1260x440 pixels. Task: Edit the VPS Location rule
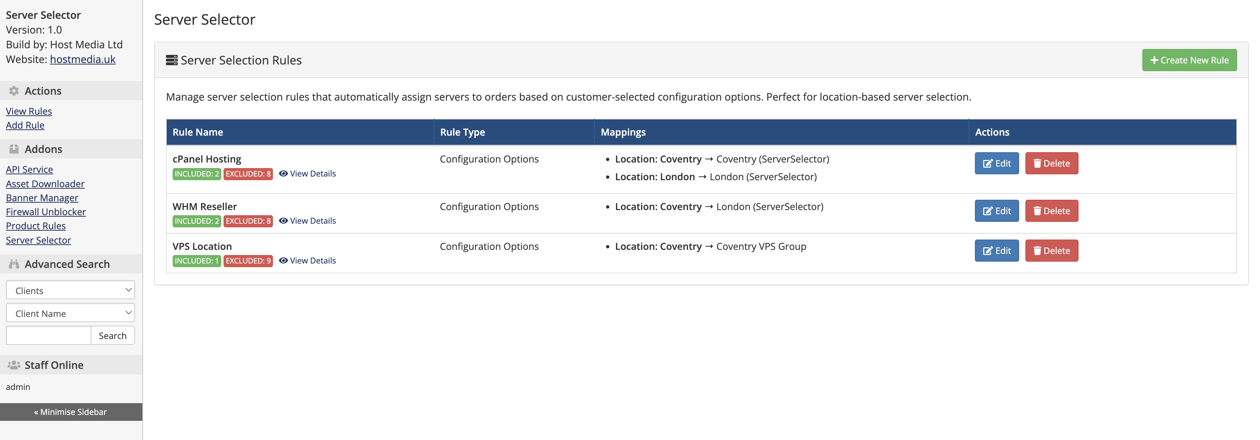point(996,251)
